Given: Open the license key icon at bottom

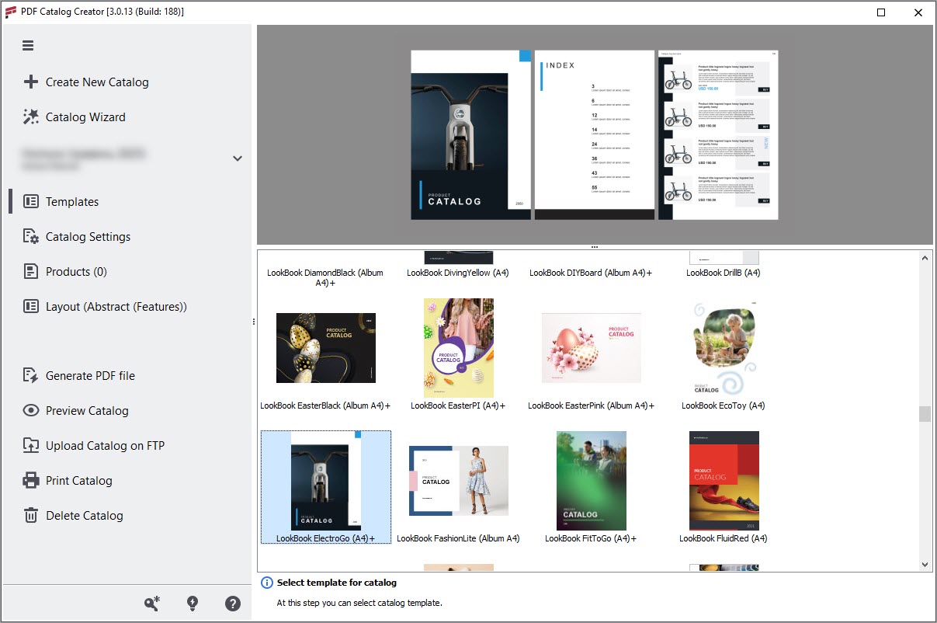Looking at the screenshot, I should (x=152, y=603).
